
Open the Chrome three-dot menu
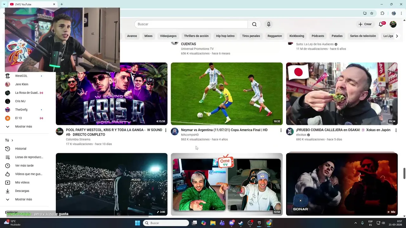[x=401, y=13]
